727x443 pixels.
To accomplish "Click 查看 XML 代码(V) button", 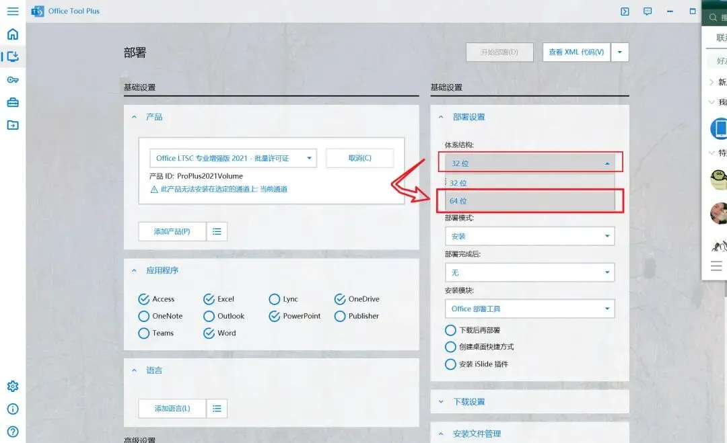I will tap(576, 52).
